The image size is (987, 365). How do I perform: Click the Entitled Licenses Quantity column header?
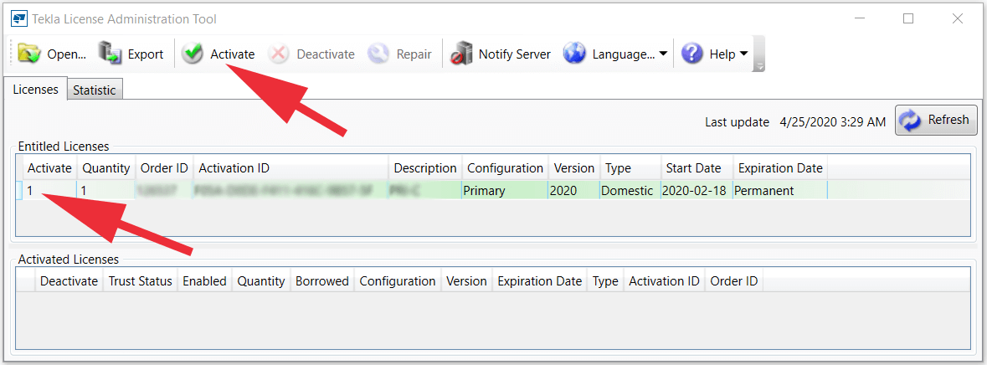tap(105, 168)
